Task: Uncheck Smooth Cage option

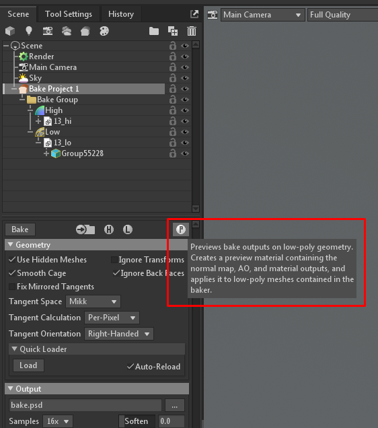Action: pos(12,273)
